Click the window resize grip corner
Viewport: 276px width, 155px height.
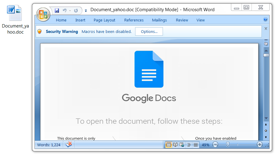[267, 145]
